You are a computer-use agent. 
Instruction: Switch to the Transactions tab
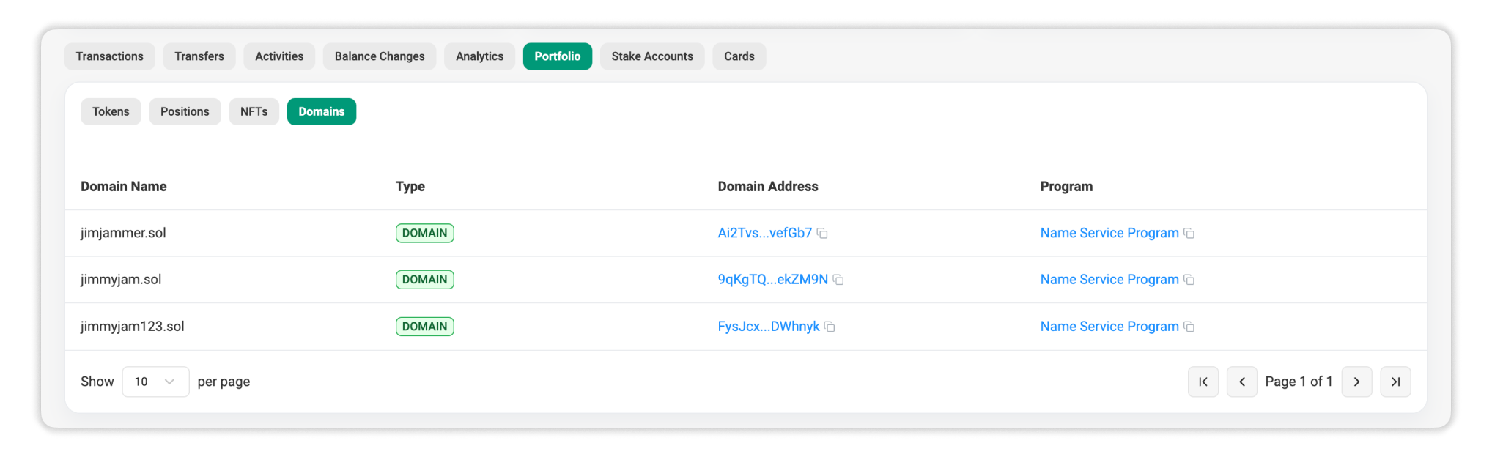pyautogui.click(x=109, y=56)
